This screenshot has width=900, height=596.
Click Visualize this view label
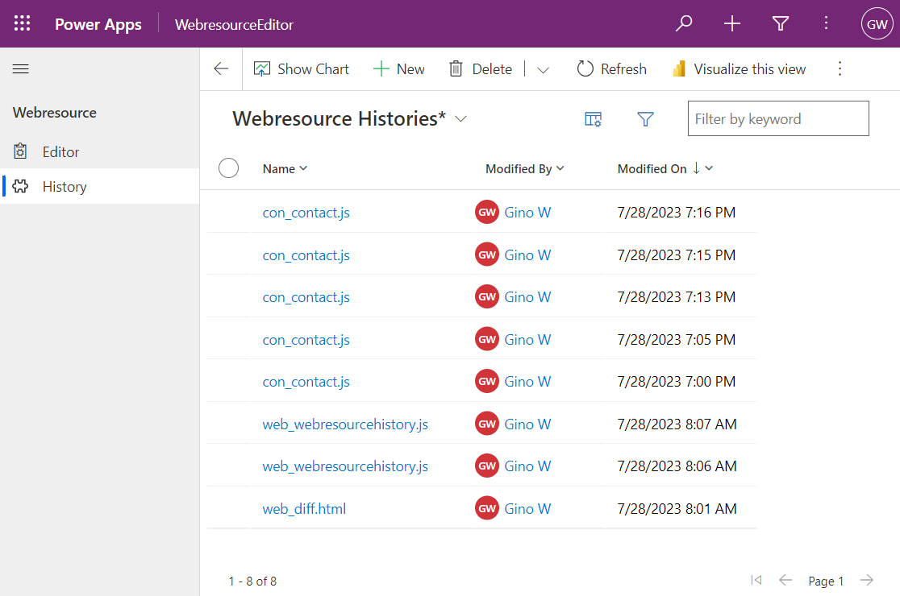[x=750, y=69]
